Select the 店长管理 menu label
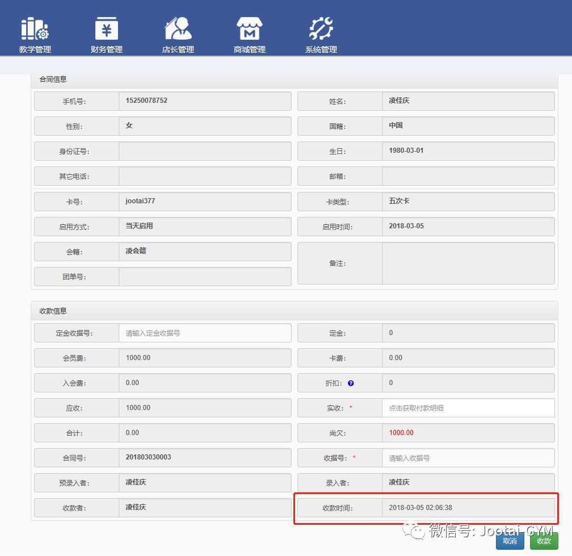Viewport: 572px width, 556px height. click(x=178, y=49)
